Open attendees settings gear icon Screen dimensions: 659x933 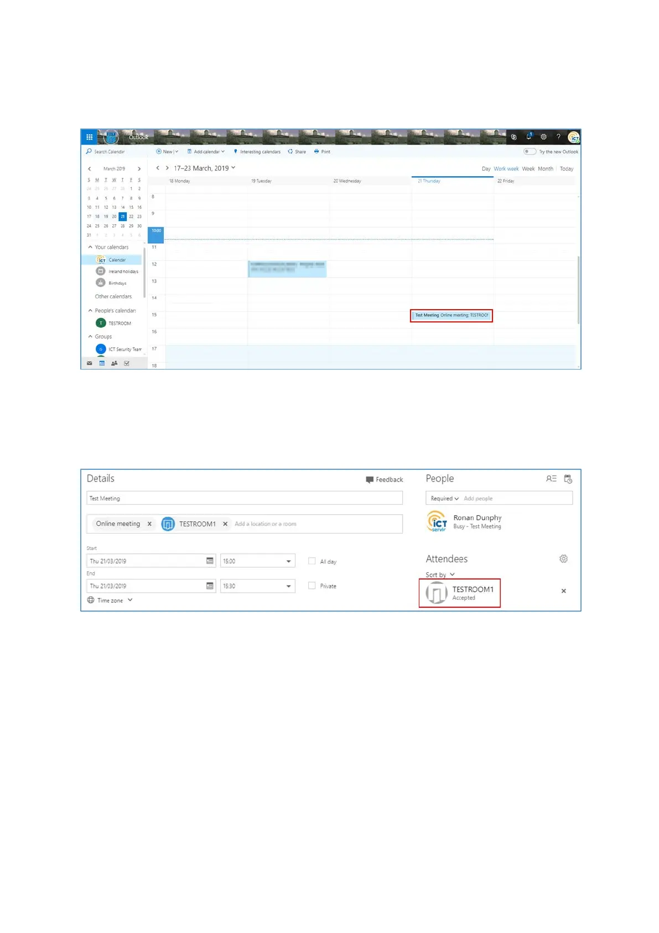pyautogui.click(x=563, y=559)
